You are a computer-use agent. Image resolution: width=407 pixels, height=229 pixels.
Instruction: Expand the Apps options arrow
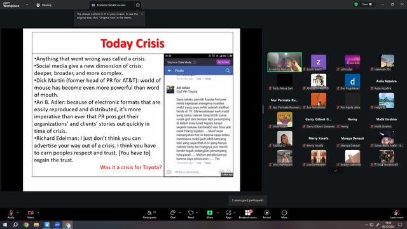(x=235, y=212)
